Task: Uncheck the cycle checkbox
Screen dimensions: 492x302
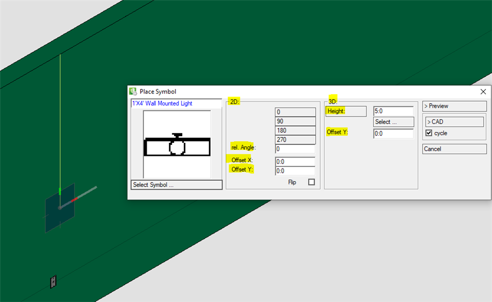Action: pyautogui.click(x=429, y=133)
